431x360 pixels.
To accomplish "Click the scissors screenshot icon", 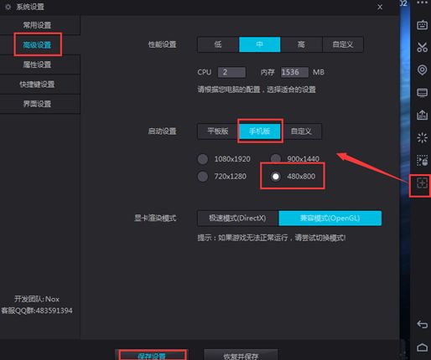I will click(422, 47).
